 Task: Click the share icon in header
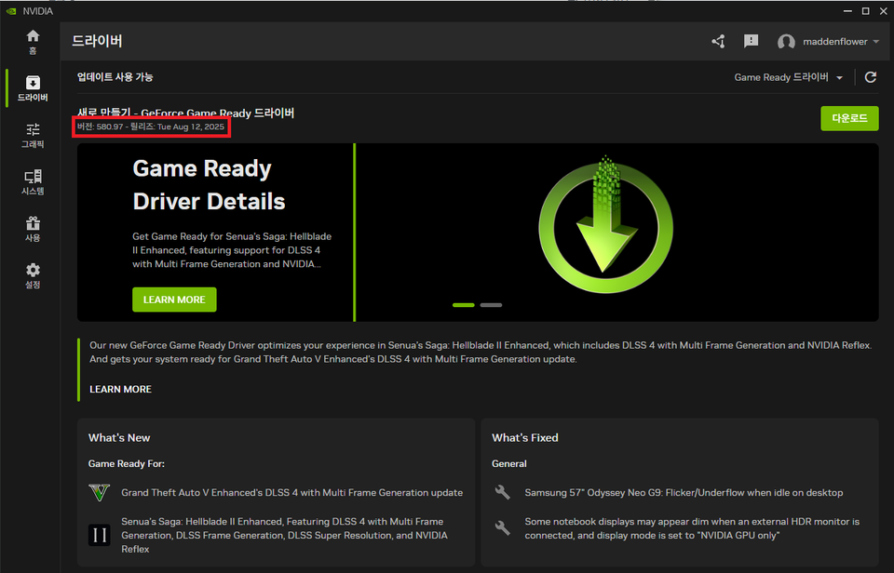tap(718, 41)
